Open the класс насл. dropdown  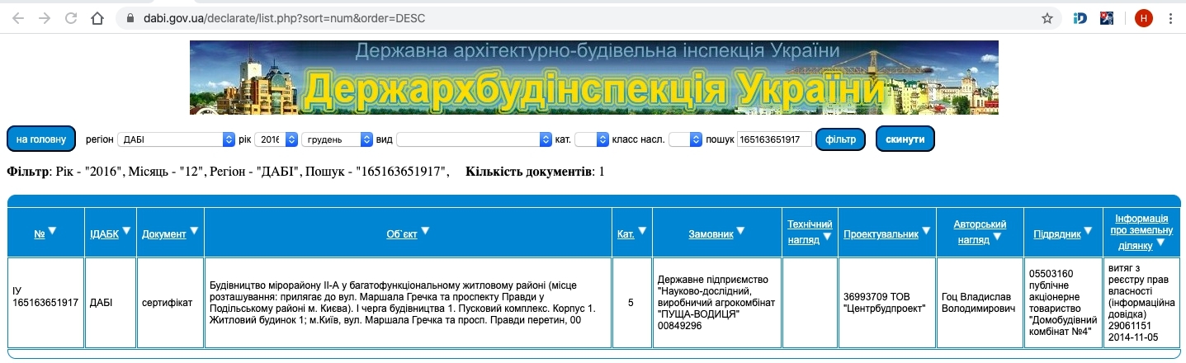coord(685,139)
